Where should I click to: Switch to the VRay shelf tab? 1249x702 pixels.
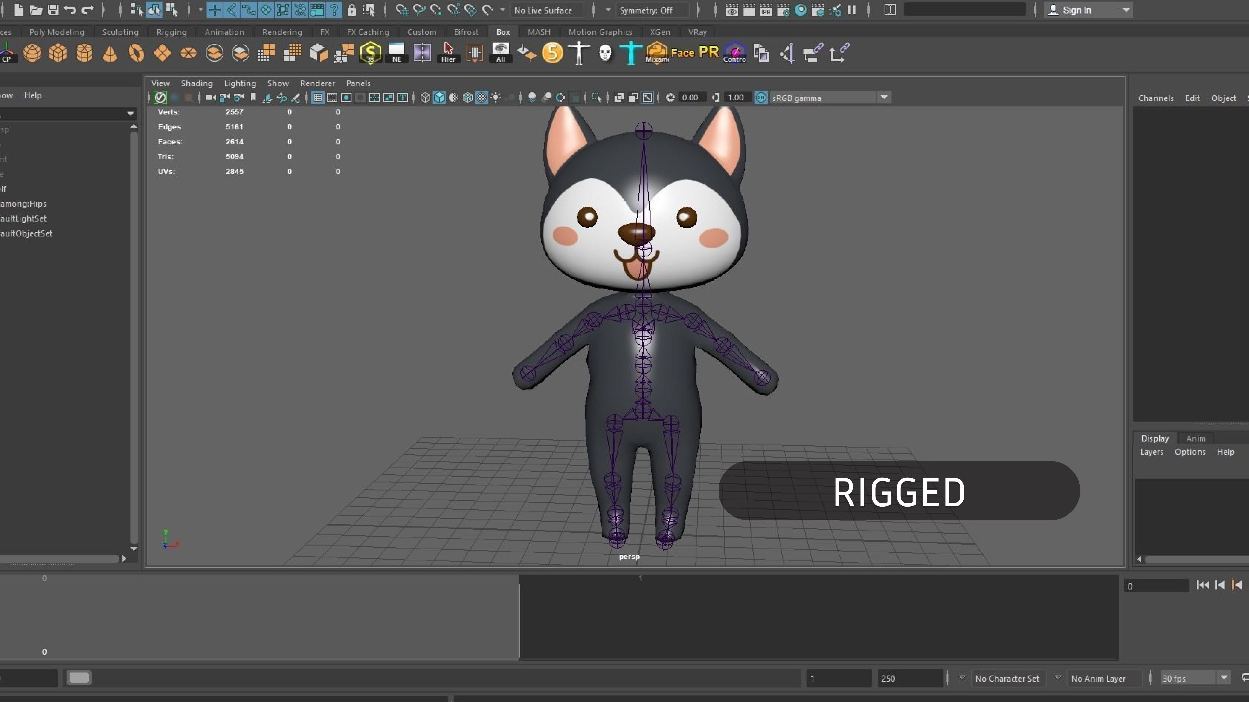click(x=697, y=32)
